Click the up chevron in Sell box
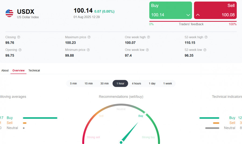This screenshot has height=144, width=242. (198, 15)
